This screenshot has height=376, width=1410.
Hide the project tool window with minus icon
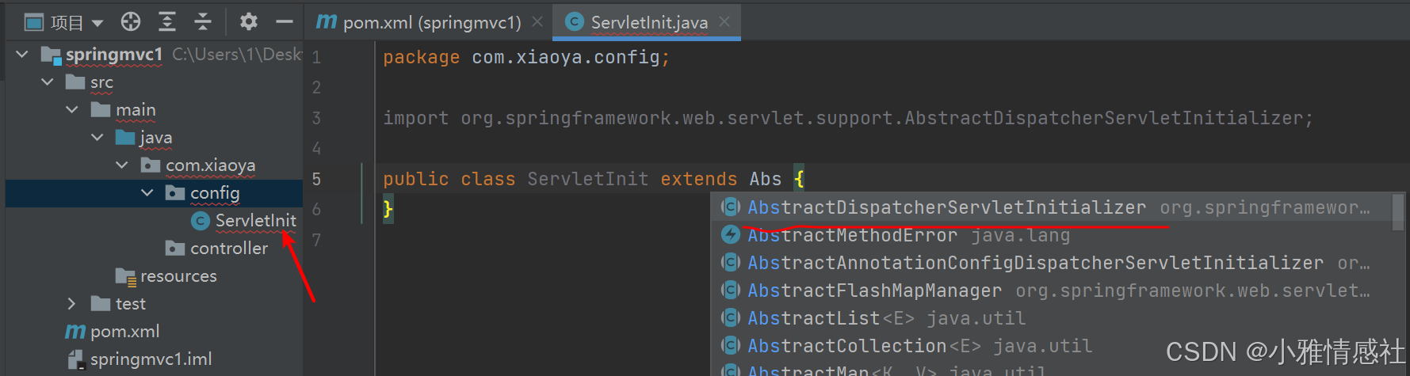(284, 22)
